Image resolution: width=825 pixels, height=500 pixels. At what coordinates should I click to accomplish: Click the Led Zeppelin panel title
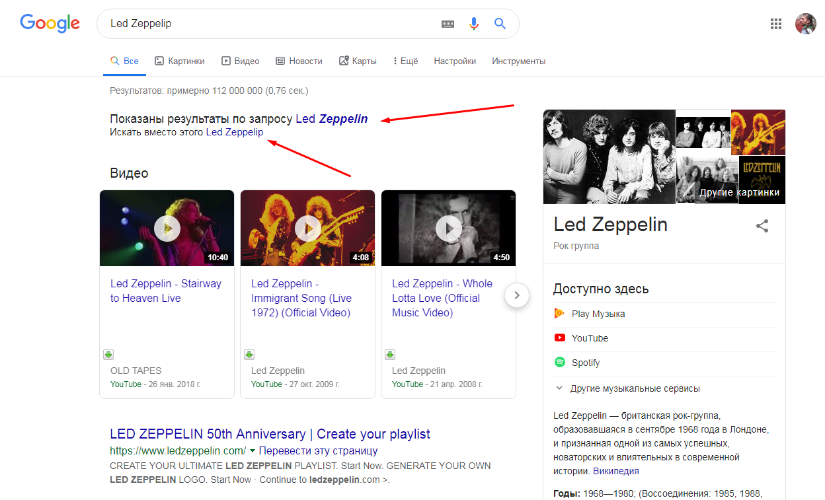click(x=611, y=225)
